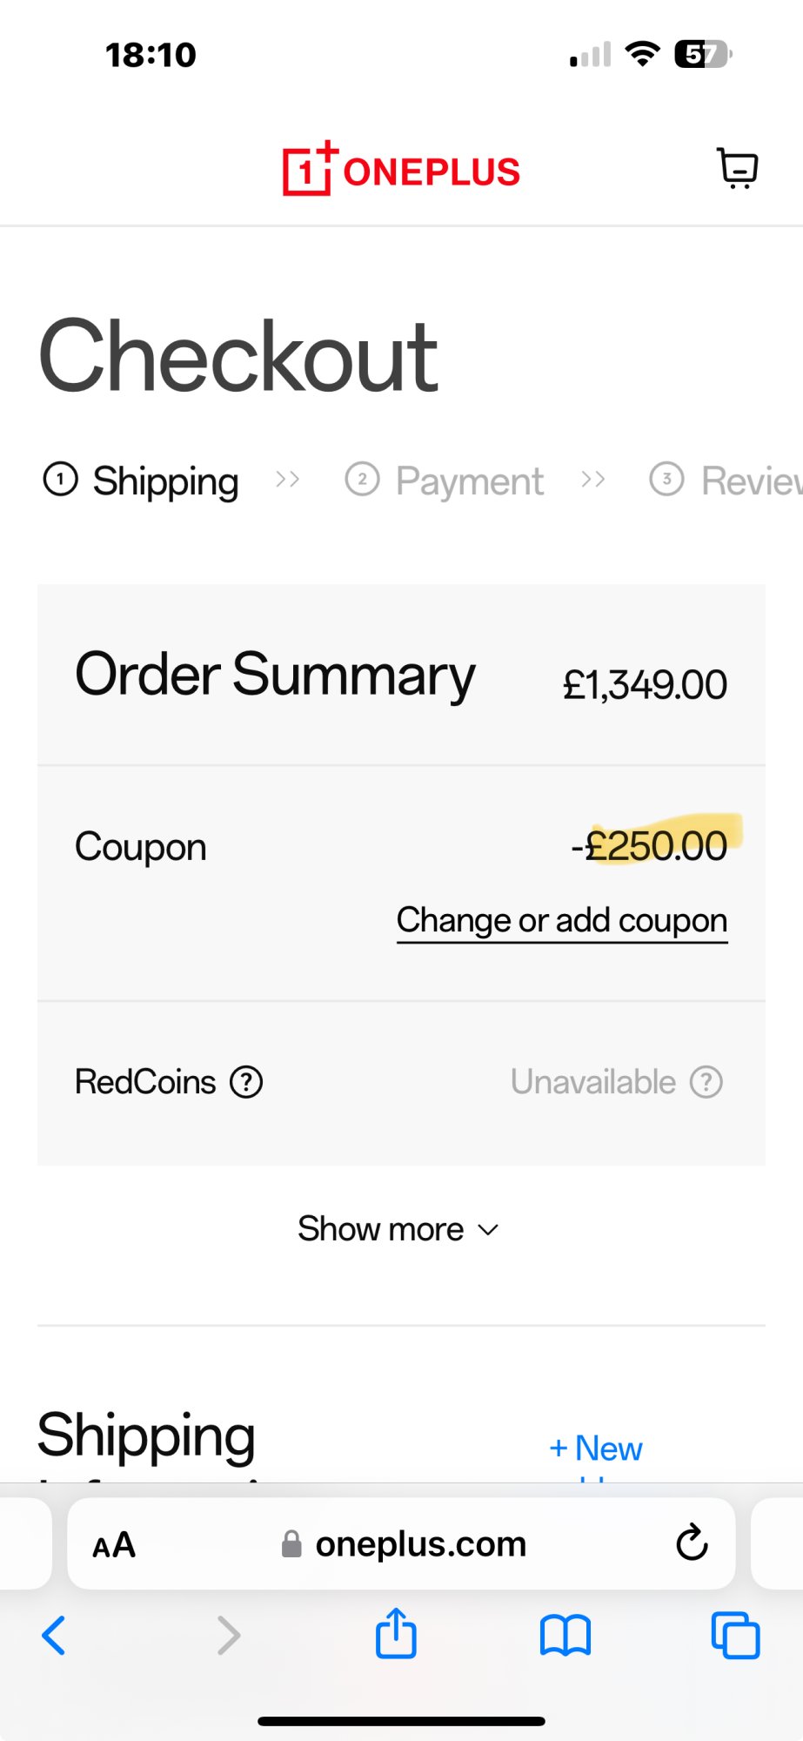Open AA reader text size menu

(114, 1545)
